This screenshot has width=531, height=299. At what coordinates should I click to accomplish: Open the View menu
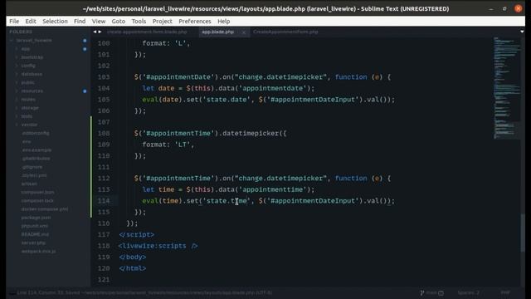pyautogui.click(x=99, y=21)
